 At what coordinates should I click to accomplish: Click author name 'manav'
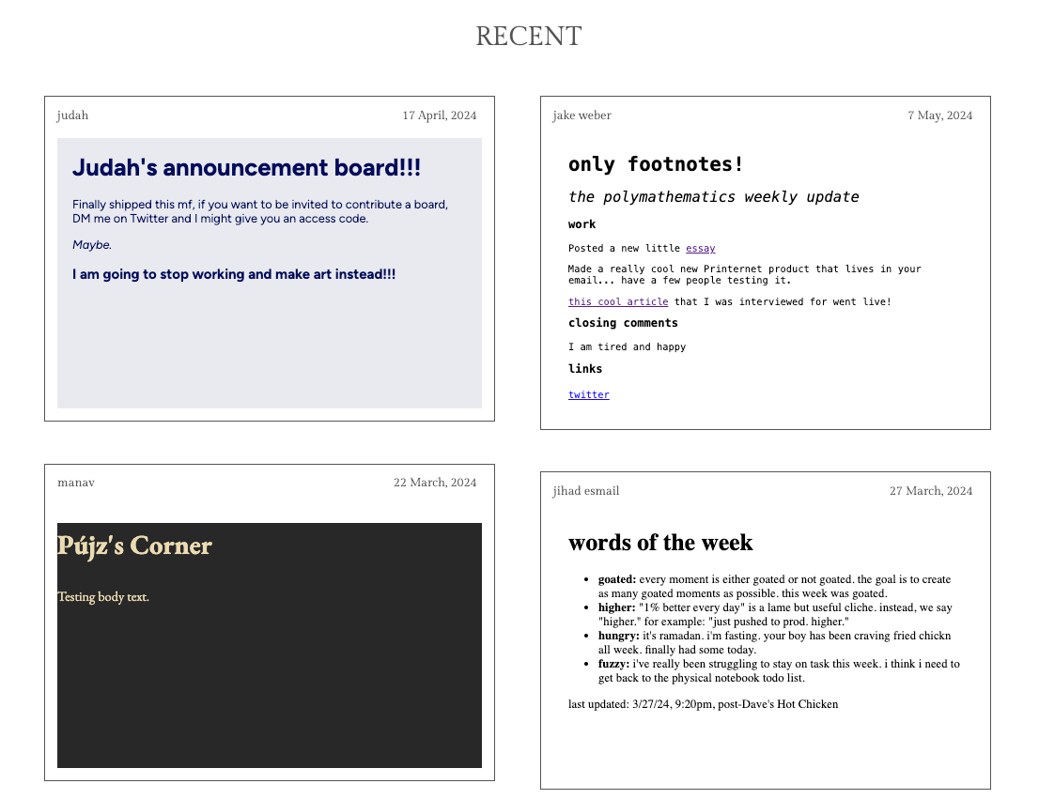[76, 483]
